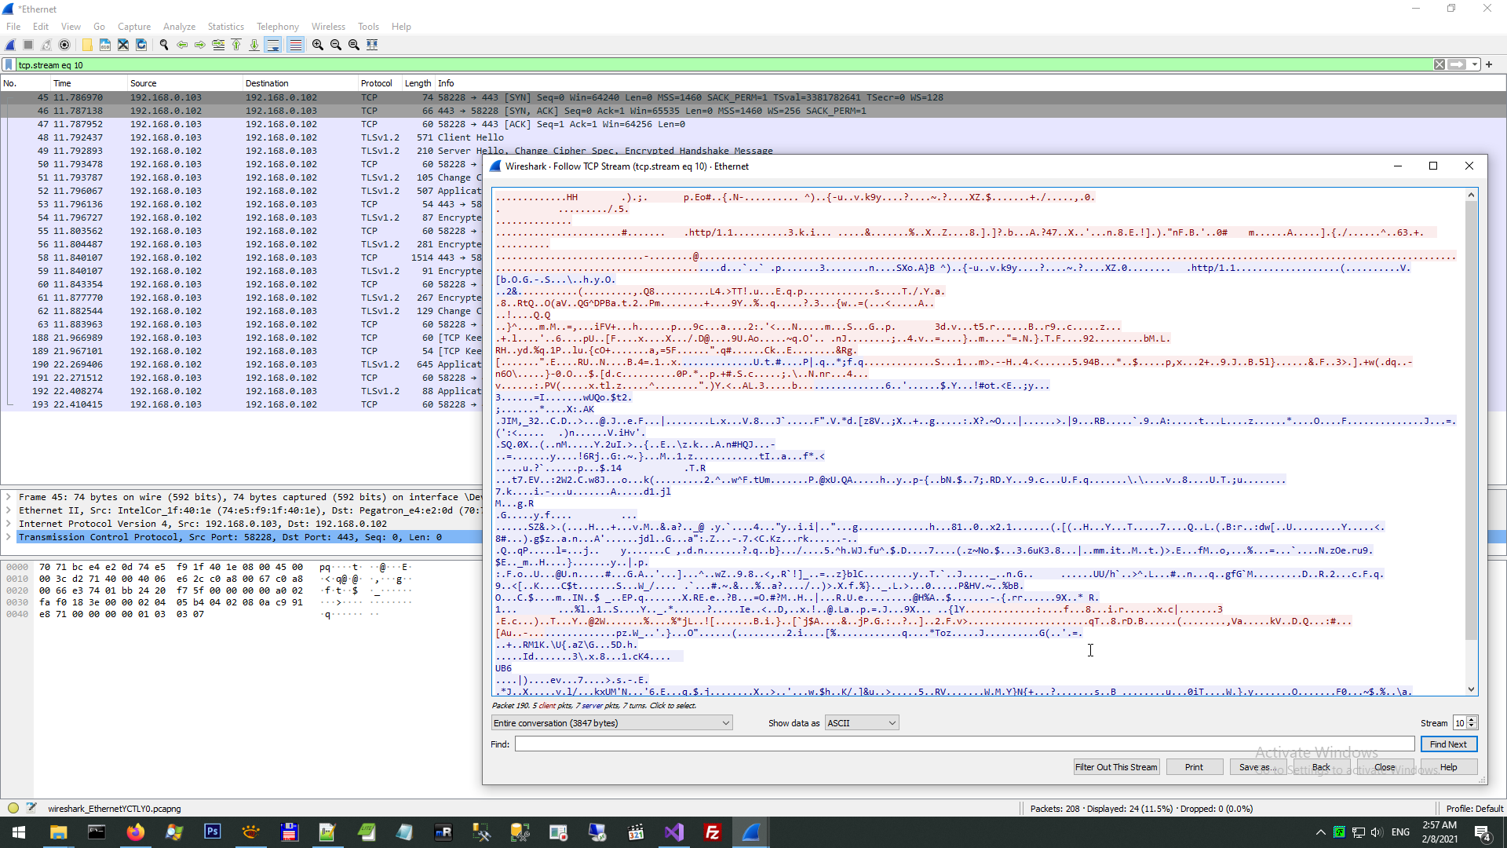
Task: Clear the tcp.stream display filter
Action: point(1439,64)
